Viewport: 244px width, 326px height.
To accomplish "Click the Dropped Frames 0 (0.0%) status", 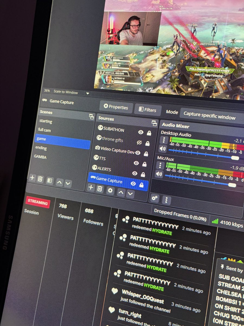I will coord(180,215).
